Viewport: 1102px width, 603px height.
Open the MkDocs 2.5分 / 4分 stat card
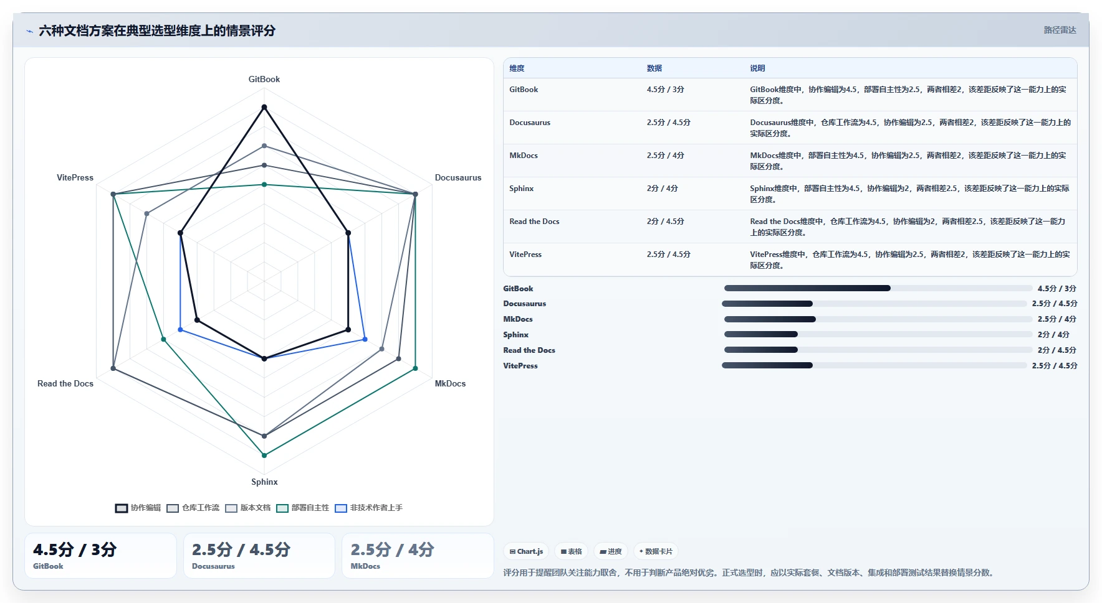(418, 556)
